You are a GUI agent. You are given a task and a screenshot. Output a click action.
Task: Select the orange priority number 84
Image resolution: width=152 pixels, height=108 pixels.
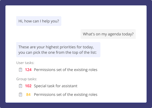click(28, 94)
